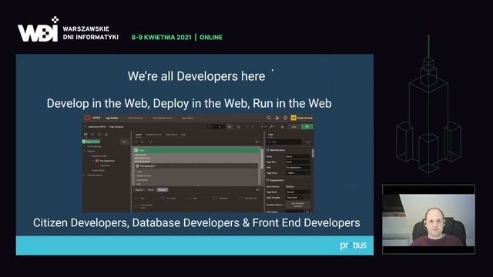Switch gallery to the Buttons tab
Viewport: 493px width, 277px height.
pyautogui.click(x=163, y=190)
